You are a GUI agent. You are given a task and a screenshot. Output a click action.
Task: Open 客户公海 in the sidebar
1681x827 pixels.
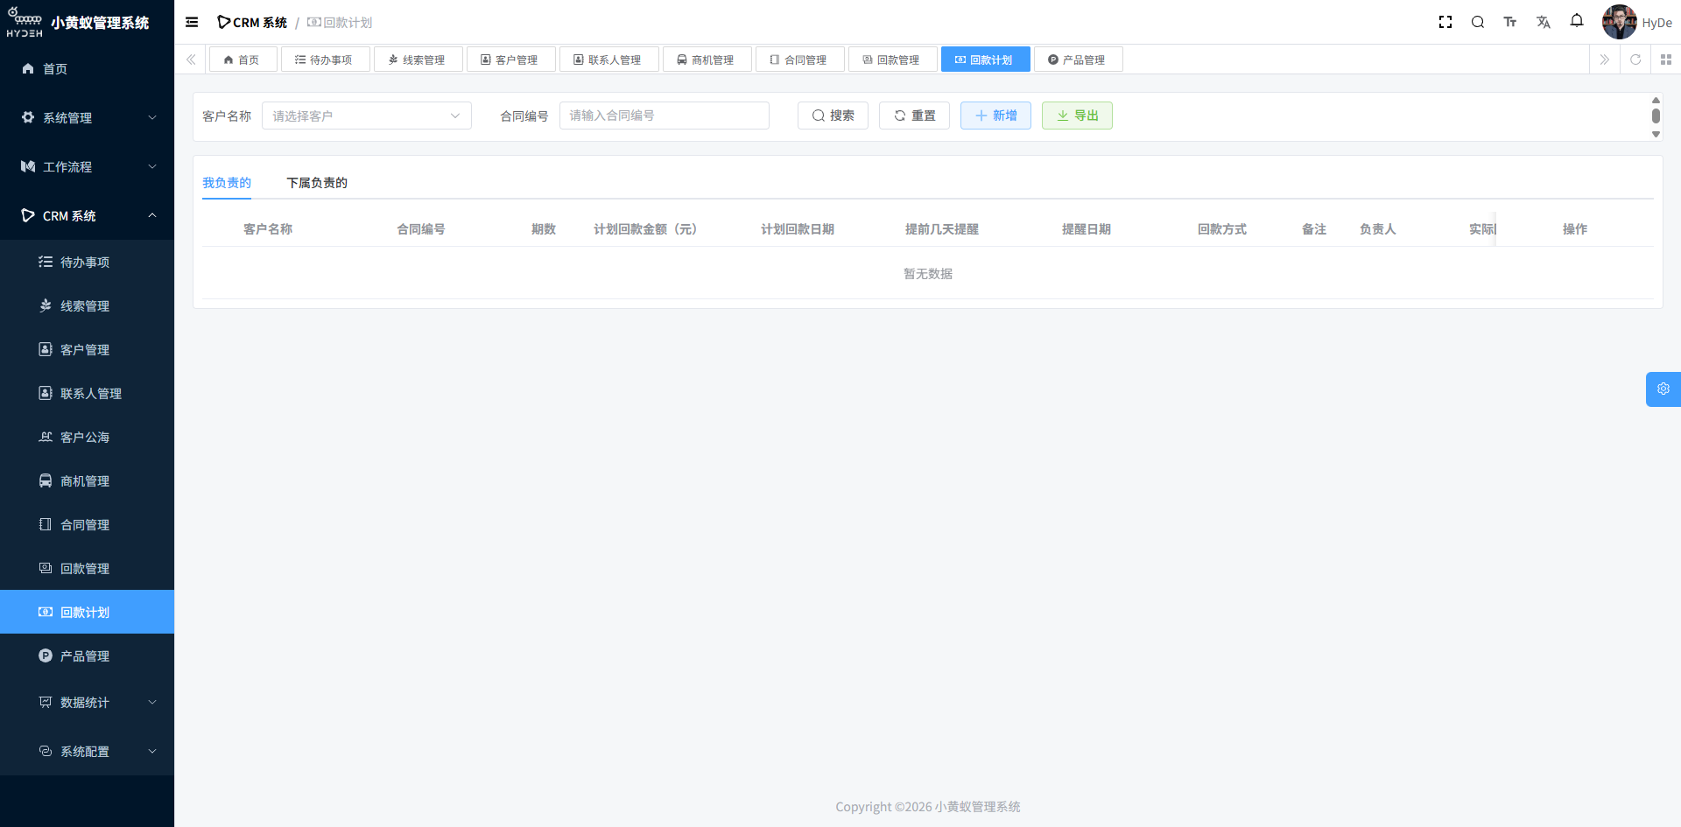tap(87, 437)
